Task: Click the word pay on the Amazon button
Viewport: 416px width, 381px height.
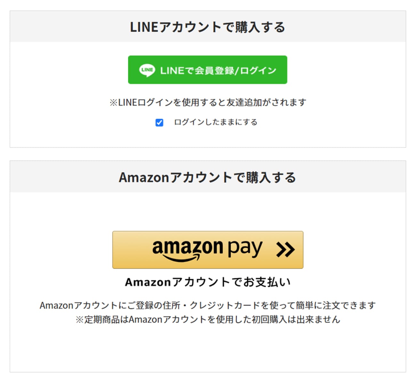Action: pos(245,248)
